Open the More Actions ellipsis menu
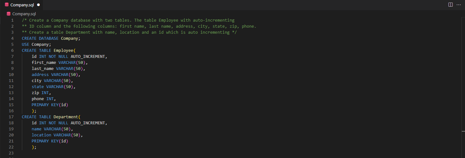465x158 pixels. [x=458, y=5]
